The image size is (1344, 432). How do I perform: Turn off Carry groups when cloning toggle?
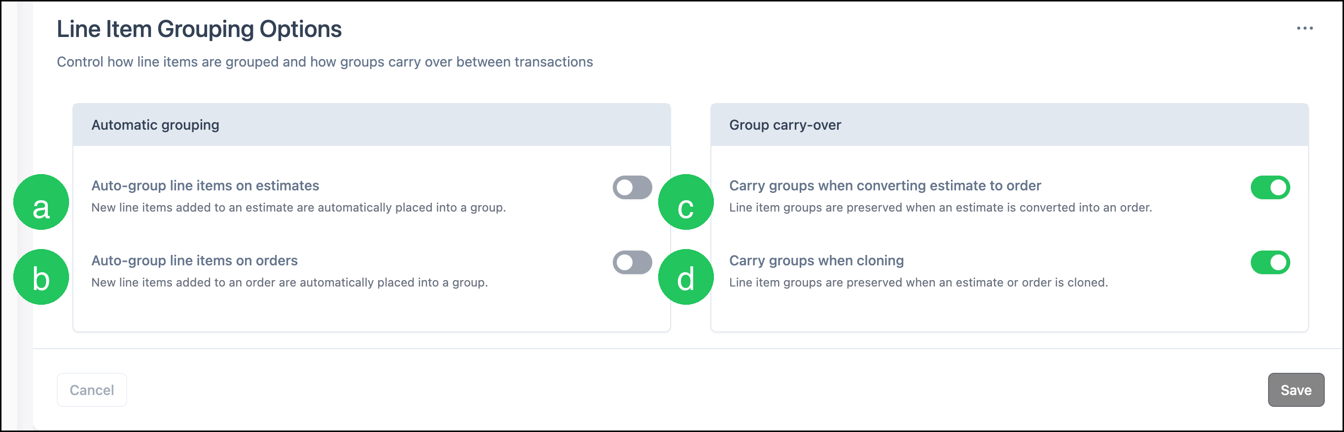(x=1270, y=262)
